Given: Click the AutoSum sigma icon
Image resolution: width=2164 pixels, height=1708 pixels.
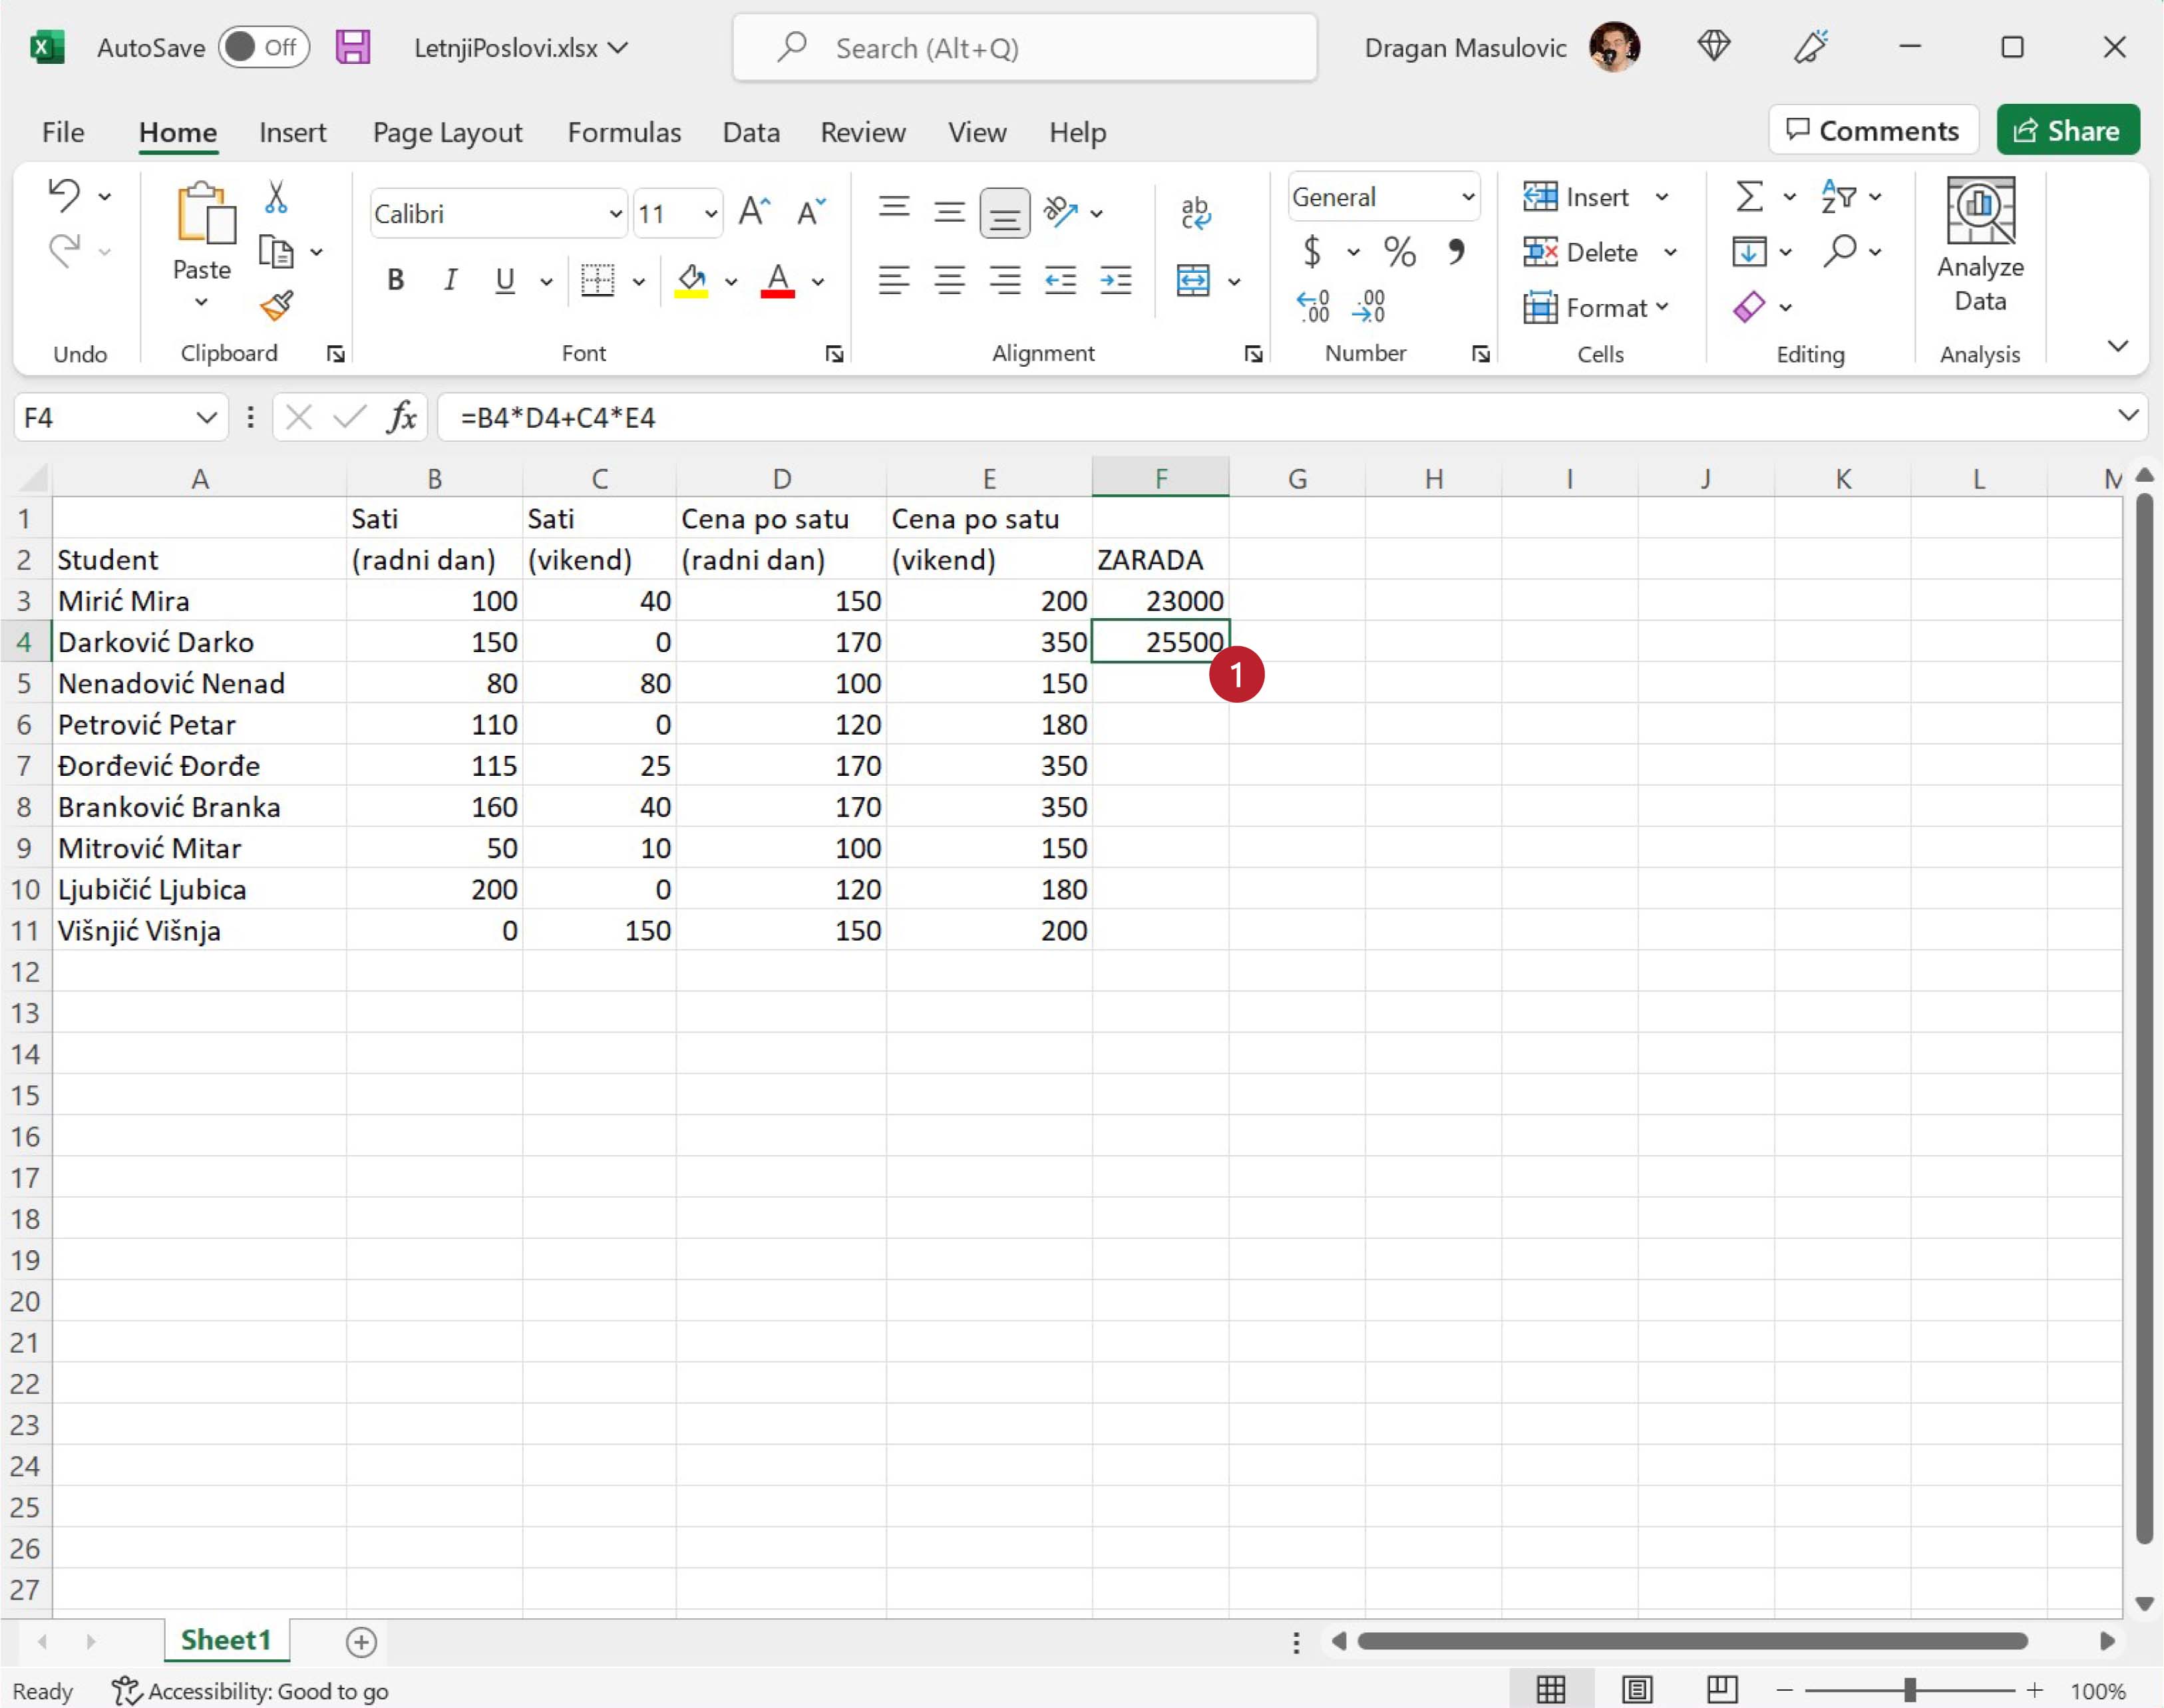Looking at the screenshot, I should 1748,197.
